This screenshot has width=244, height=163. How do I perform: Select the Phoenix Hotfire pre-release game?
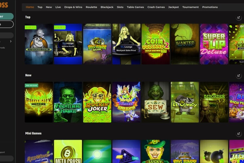39,102
